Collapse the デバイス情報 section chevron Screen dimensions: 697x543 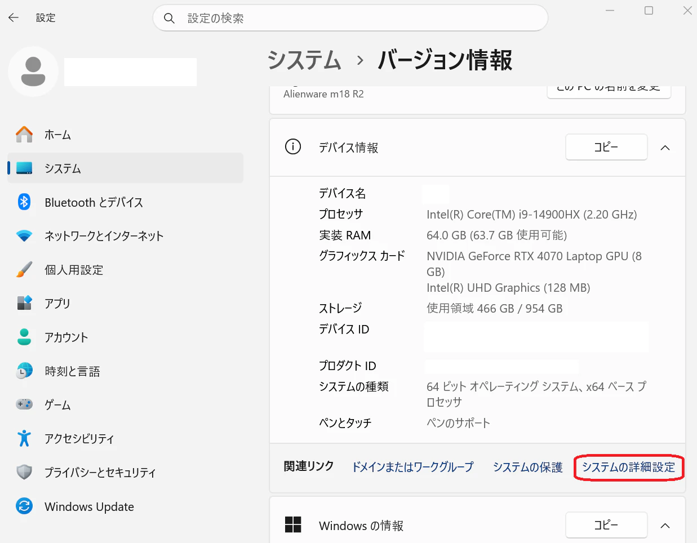[x=665, y=148]
